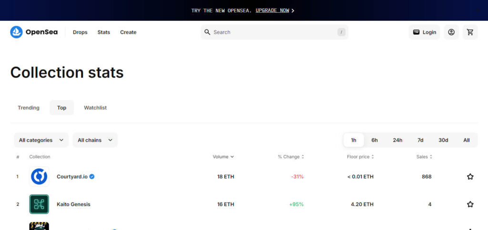Click the Login button
The width and height of the screenshot is (488, 230).
pos(424,32)
